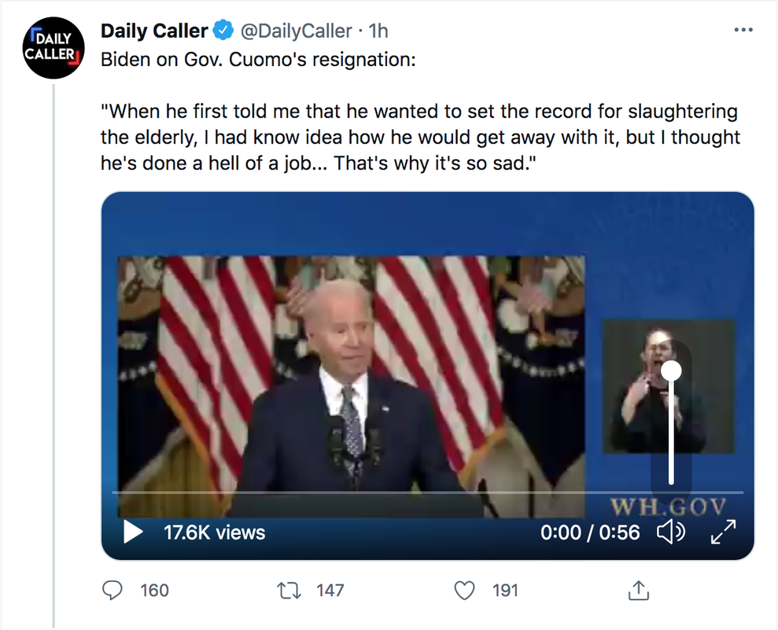Click the volume slider knob
The width and height of the screenshot is (778, 630).
671,371
